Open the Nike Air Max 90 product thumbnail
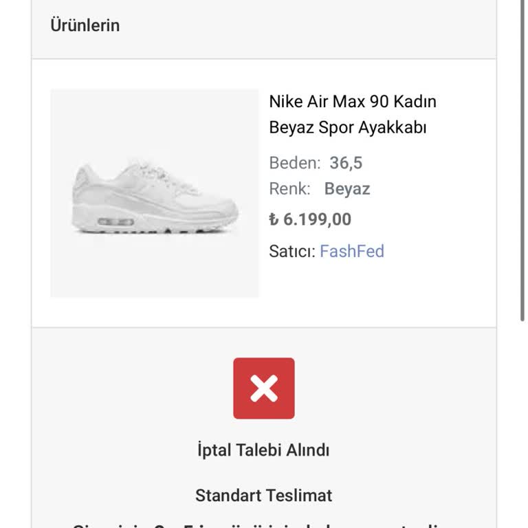528x528 pixels. 155,193
